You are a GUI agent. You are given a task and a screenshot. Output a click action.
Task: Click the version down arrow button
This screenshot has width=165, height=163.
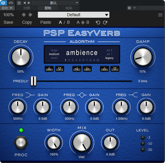(115, 69)
